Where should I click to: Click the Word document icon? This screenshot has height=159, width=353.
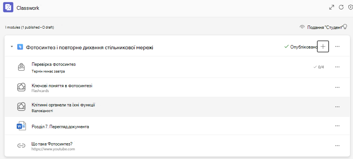pos(21,126)
